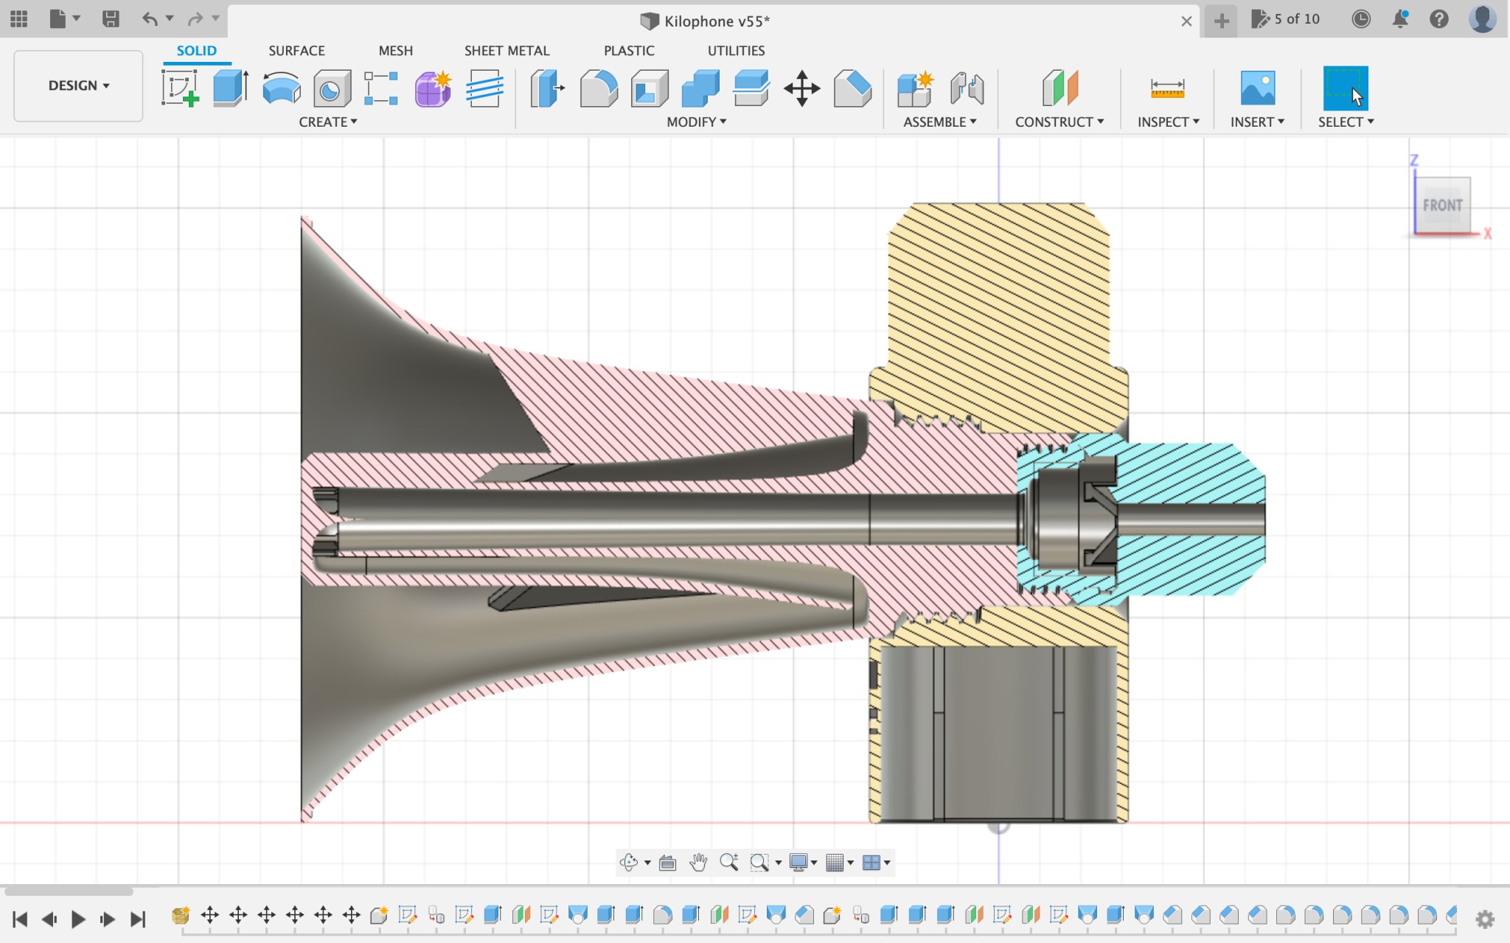Click the Joint tool icon

(x=967, y=88)
